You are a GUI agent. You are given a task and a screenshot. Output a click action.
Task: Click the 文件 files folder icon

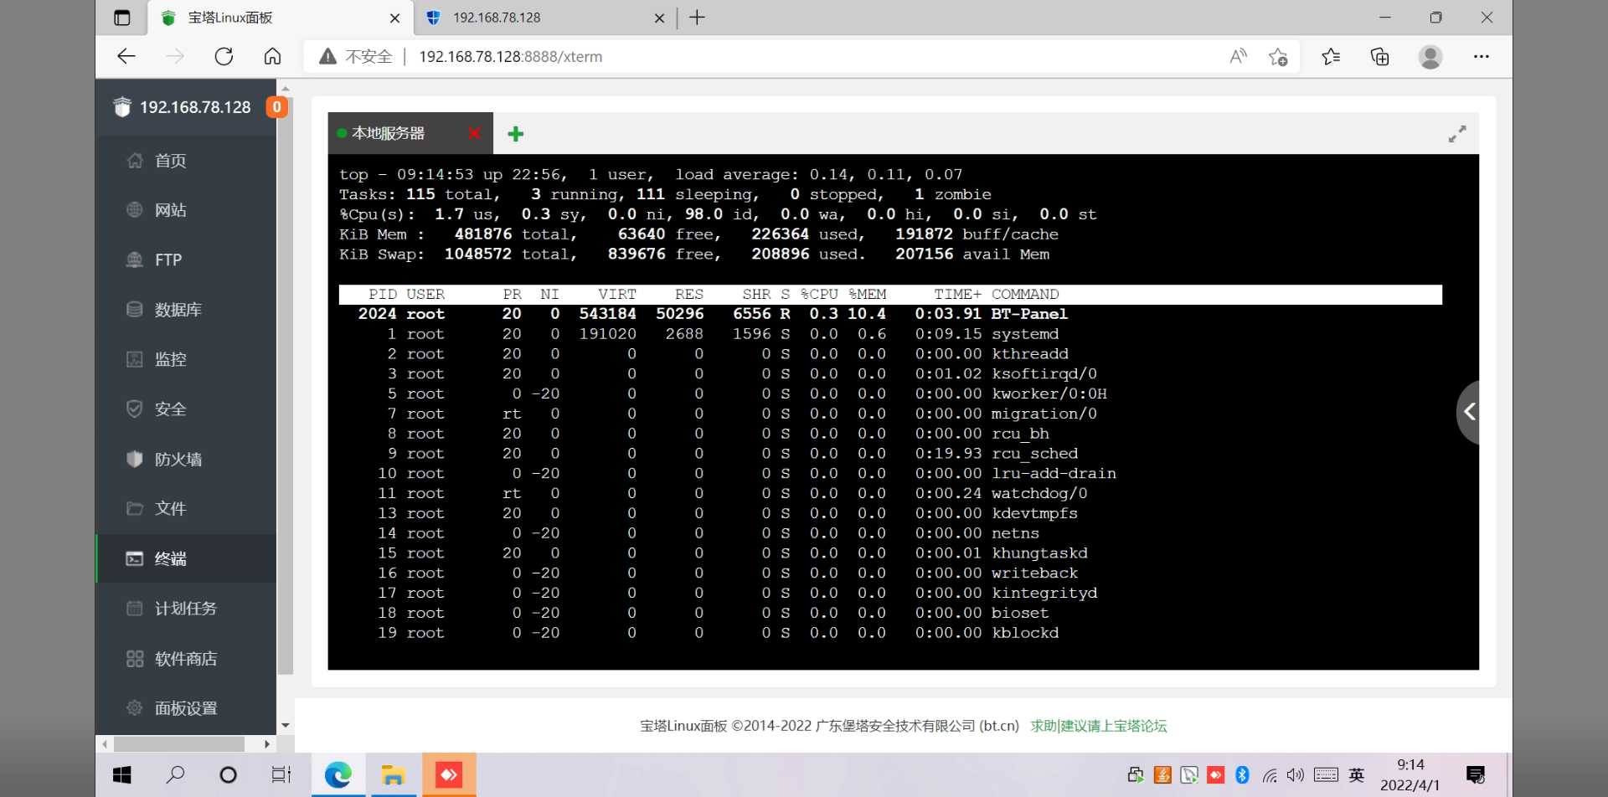[134, 508]
